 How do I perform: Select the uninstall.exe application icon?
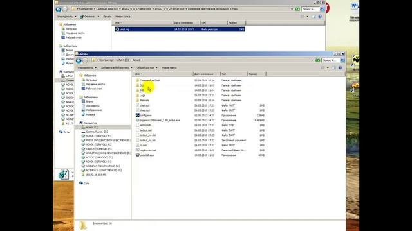(x=137, y=155)
